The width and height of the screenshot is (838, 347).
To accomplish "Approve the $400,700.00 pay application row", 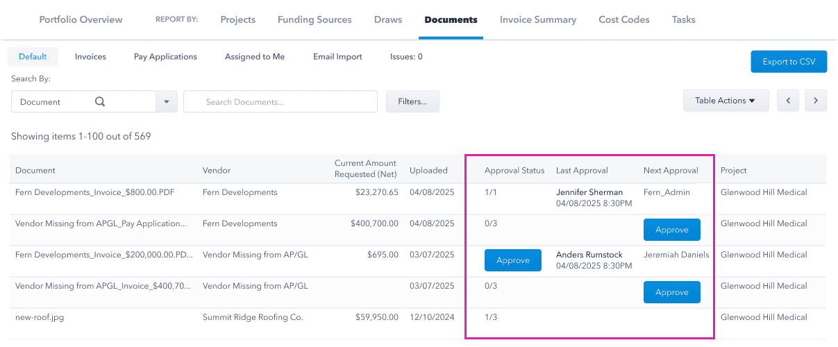I will pyautogui.click(x=671, y=230).
